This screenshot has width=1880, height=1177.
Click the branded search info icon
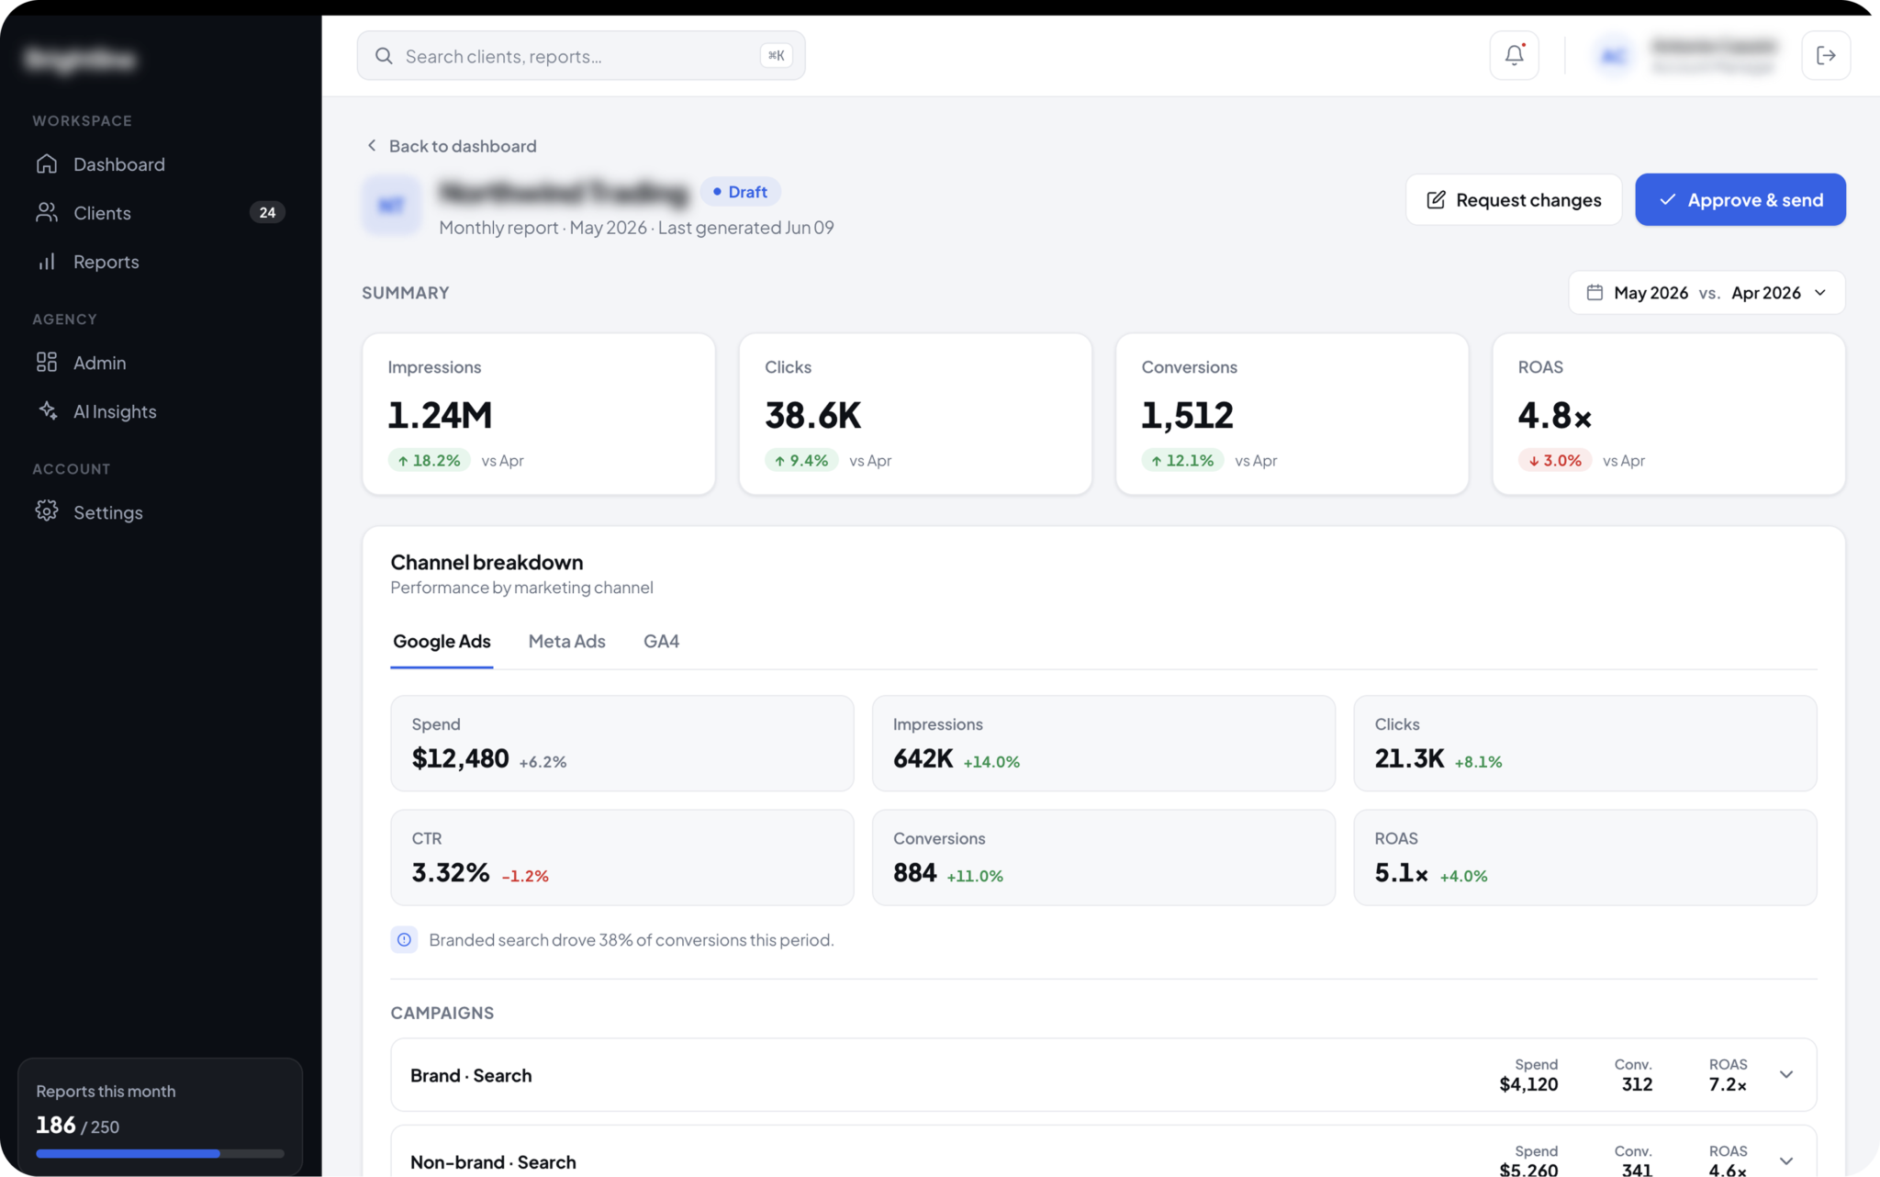tap(404, 939)
